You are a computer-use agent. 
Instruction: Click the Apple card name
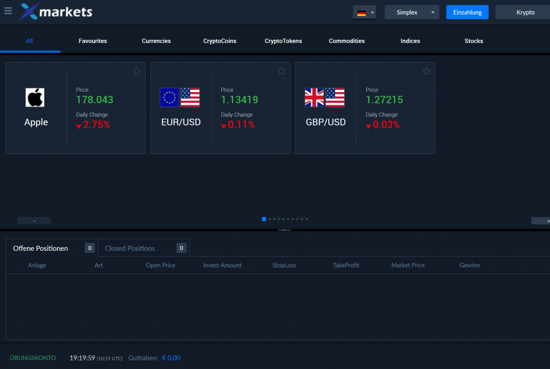tap(36, 122)
